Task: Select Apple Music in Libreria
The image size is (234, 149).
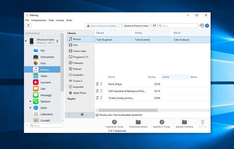Action: [x=81, y=93]
